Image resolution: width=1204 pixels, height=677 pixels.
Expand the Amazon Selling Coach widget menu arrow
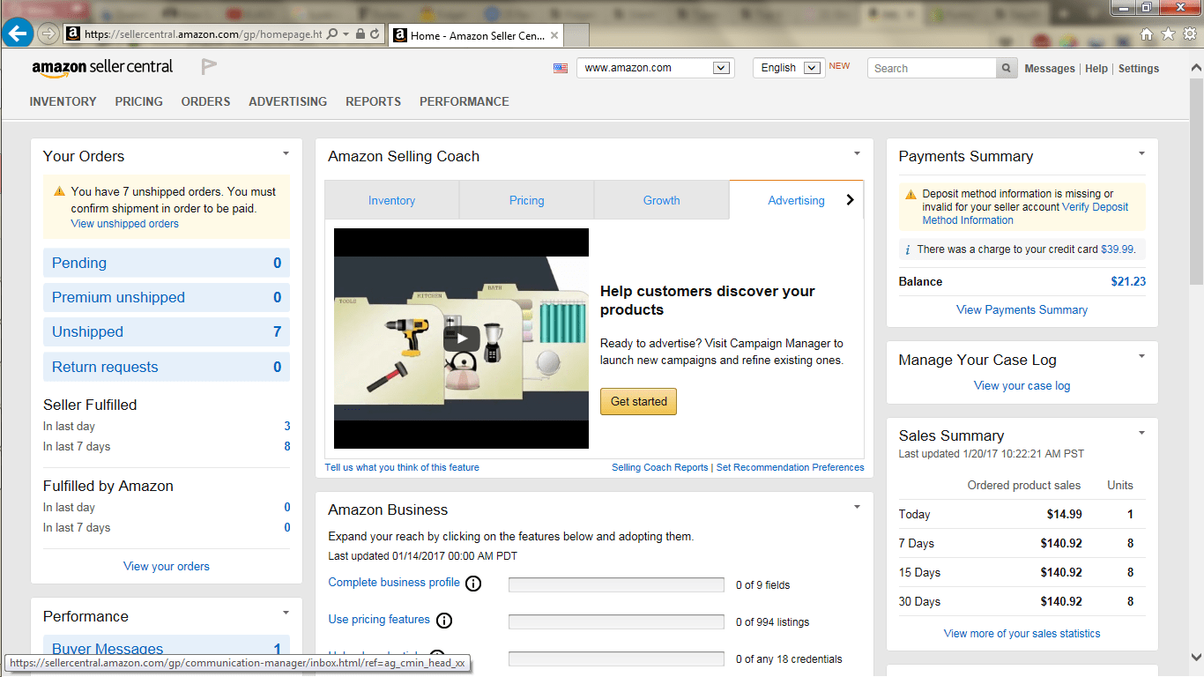point(857,153)
